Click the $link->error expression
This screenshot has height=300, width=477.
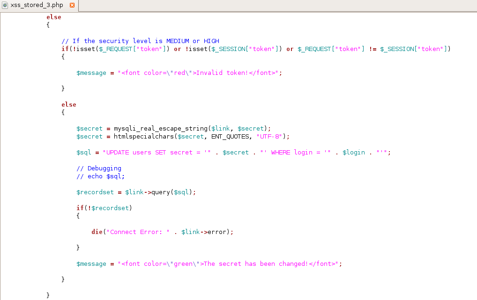pos(204,232)
